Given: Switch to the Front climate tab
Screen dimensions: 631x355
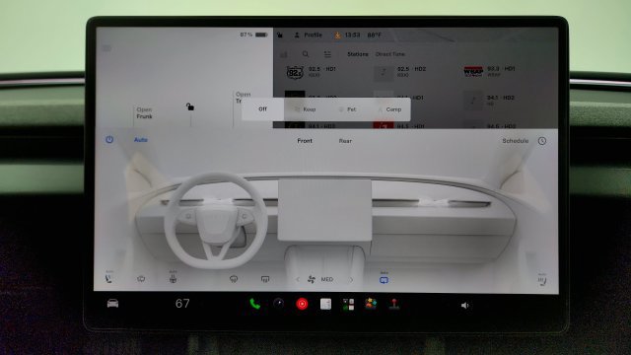Looking at the screenshot, I should (305, 141).
